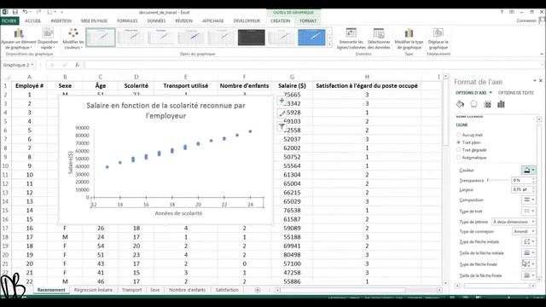Image resolution: width=546 pixels, height=307 pixels.
Task: Select Axis Options bar chart icon
Action: tap(501, 104)
